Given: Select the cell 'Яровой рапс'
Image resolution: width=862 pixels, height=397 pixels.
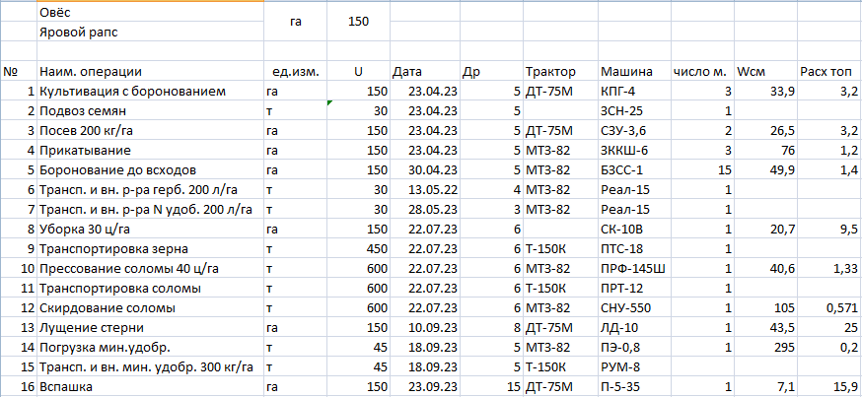Looking at the screenshot, I should coord(151,32).
